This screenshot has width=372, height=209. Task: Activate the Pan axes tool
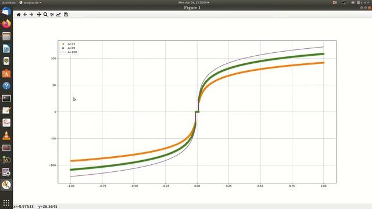[39, 15]
